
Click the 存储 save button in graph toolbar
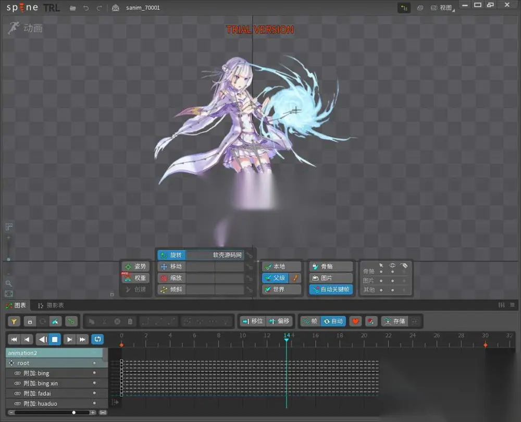click(395, 321)
